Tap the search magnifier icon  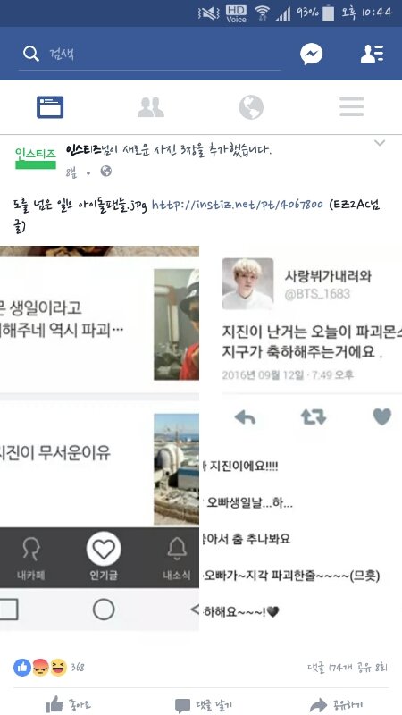tap(31, 55)
